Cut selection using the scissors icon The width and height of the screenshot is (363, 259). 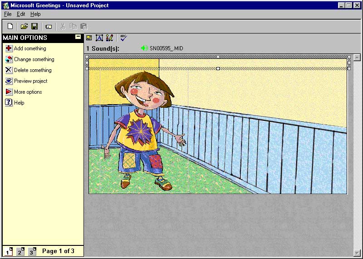[63, 26]
